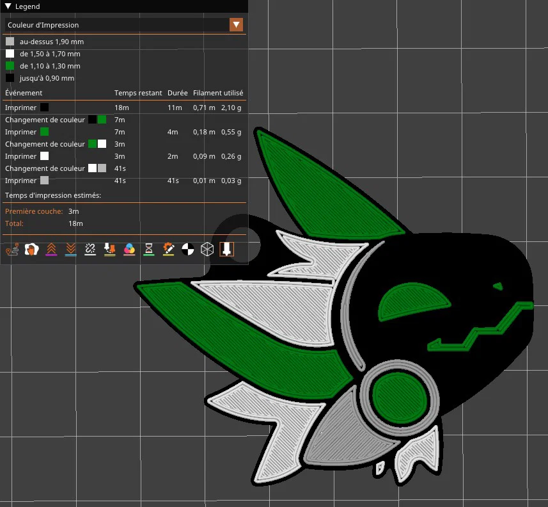548x507 pixels.
Task: Click the 'Durée' column header
Action: (x=178, y=93)
